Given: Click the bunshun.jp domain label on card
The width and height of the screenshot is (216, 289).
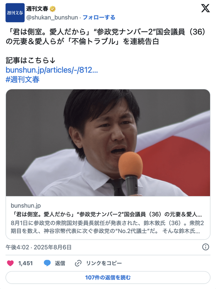Looking at the screenshot, I should (26, 206).
